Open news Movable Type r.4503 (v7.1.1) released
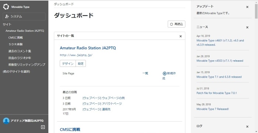 [x=220, y=61]
